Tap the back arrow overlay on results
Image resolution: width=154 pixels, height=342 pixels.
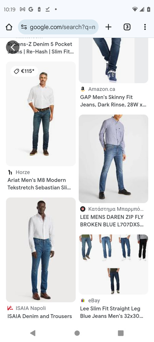13,47
